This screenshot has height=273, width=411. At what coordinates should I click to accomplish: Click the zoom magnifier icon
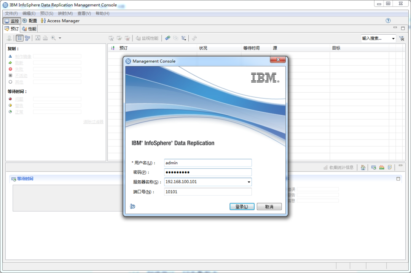click(53, 38)
